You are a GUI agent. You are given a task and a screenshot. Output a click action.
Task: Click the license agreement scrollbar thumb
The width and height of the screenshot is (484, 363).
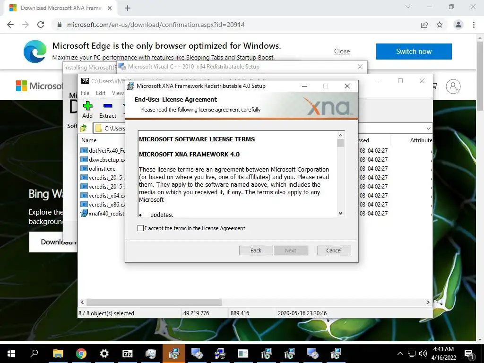340,143
